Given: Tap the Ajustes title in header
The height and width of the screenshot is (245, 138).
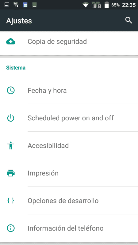Looking at the screenshot, I should tap(19, 21).
